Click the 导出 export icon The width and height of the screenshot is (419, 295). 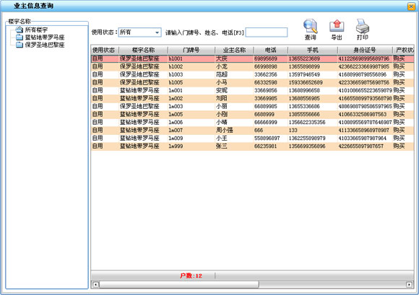coord(337,26)
